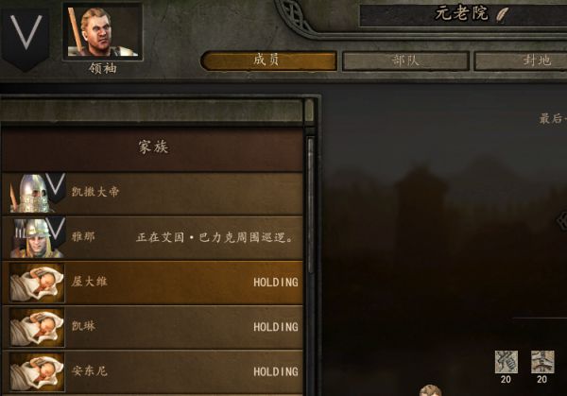Screen dimensions: 567x396
Task: Select the 屋大维 baby portrait
Action: 37,283
